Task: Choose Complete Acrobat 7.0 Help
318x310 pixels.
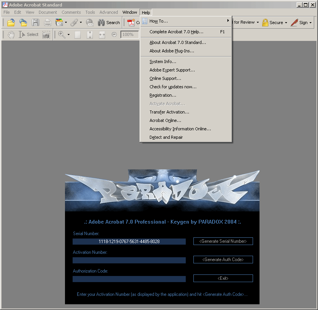Action: 186,32
